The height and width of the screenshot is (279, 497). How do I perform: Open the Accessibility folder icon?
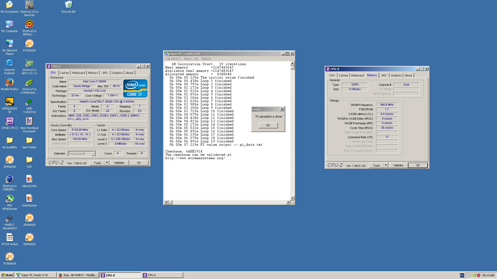coord(10,143)
